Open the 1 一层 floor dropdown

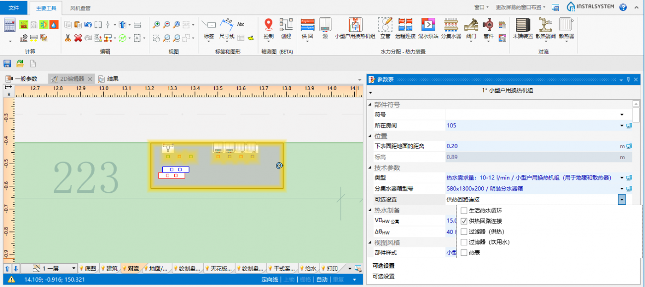[74, 269]
